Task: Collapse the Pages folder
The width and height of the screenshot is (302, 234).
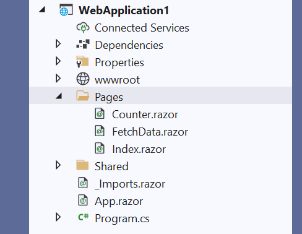Action: tap(59, 96)
